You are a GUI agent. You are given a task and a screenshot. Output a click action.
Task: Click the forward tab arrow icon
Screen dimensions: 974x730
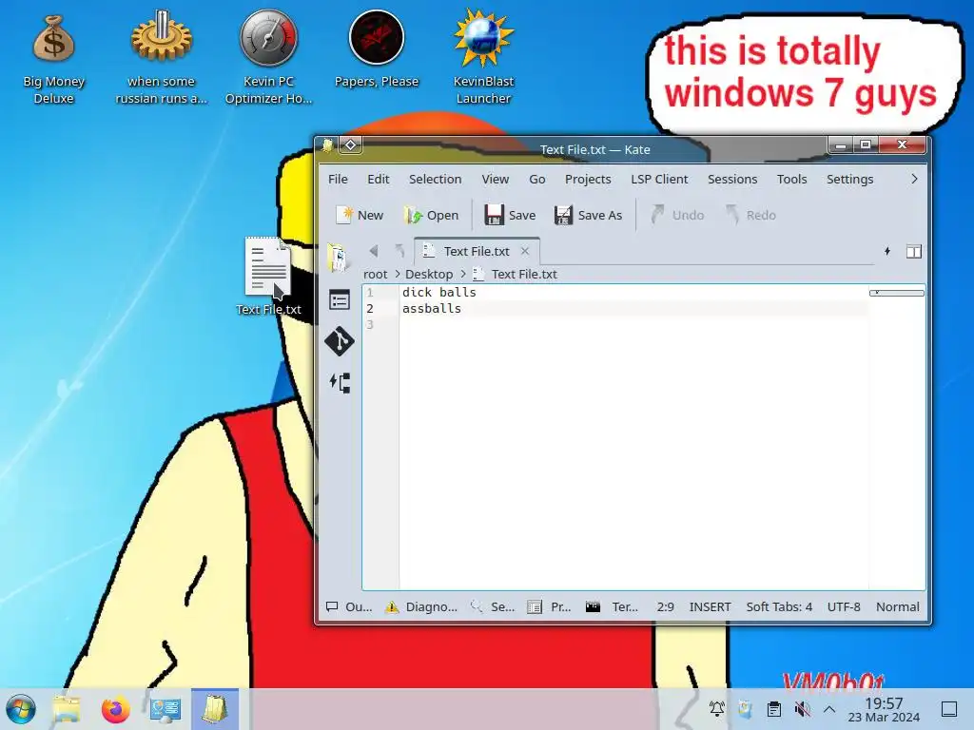399,251
